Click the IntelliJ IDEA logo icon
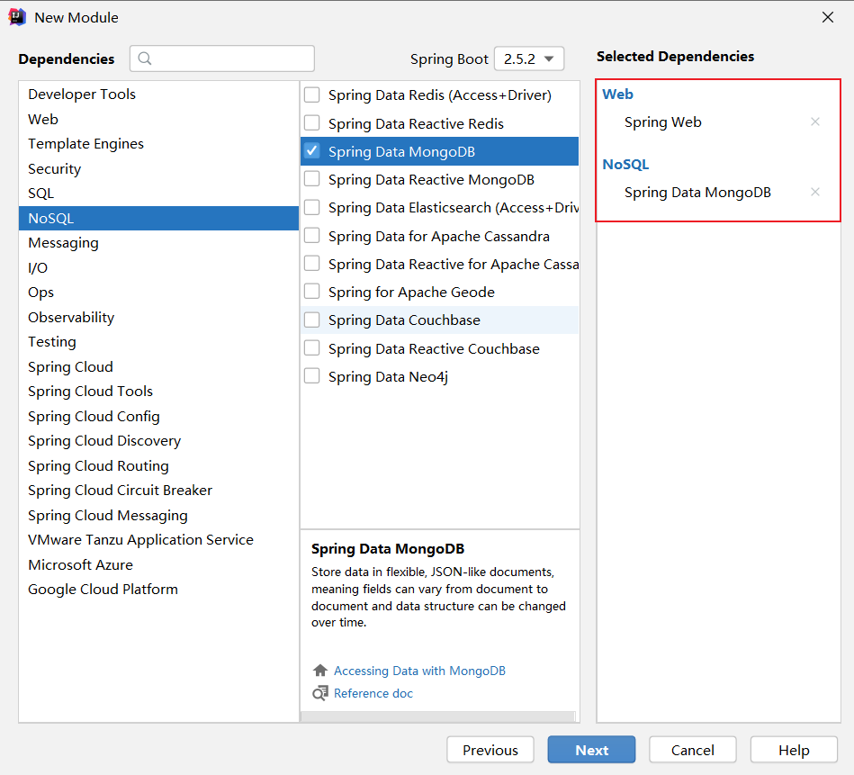Viewport: 854px width, 775px height. (17, 17)
